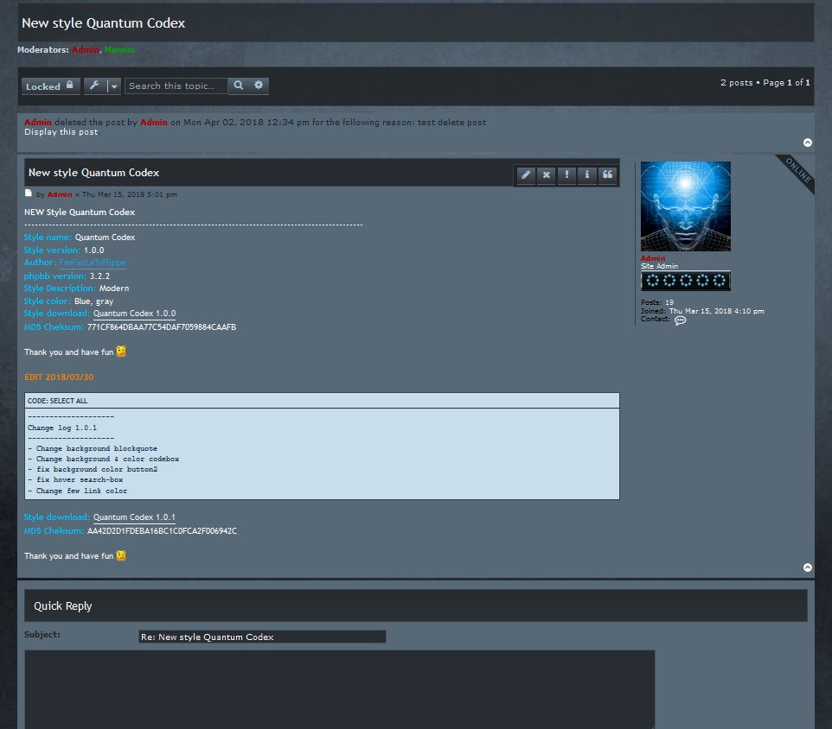Click the search magnifier icon

click(239, 86)
